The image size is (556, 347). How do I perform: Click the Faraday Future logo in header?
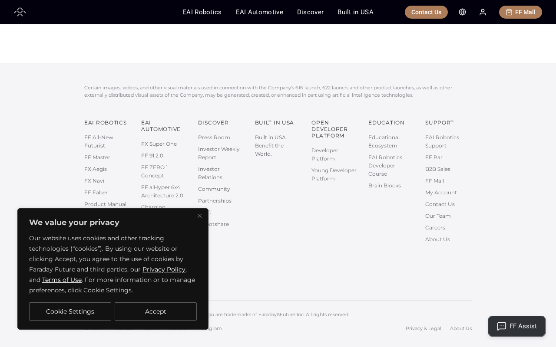[x=20, y=12]
